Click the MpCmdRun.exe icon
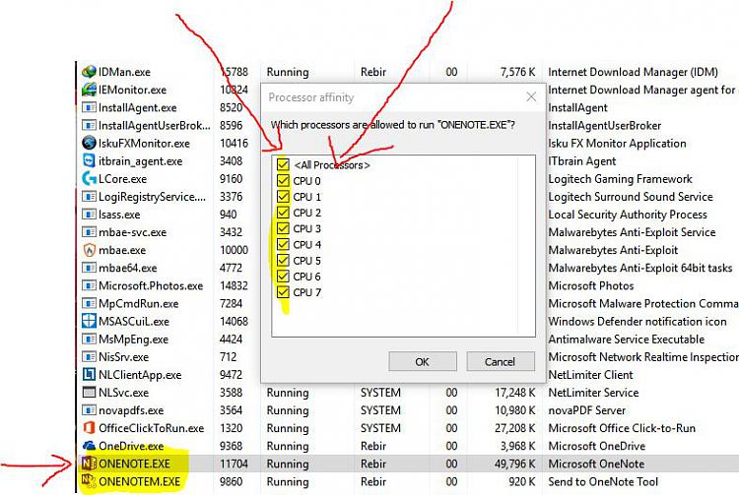739x495 pixels. tap(89, 303)
